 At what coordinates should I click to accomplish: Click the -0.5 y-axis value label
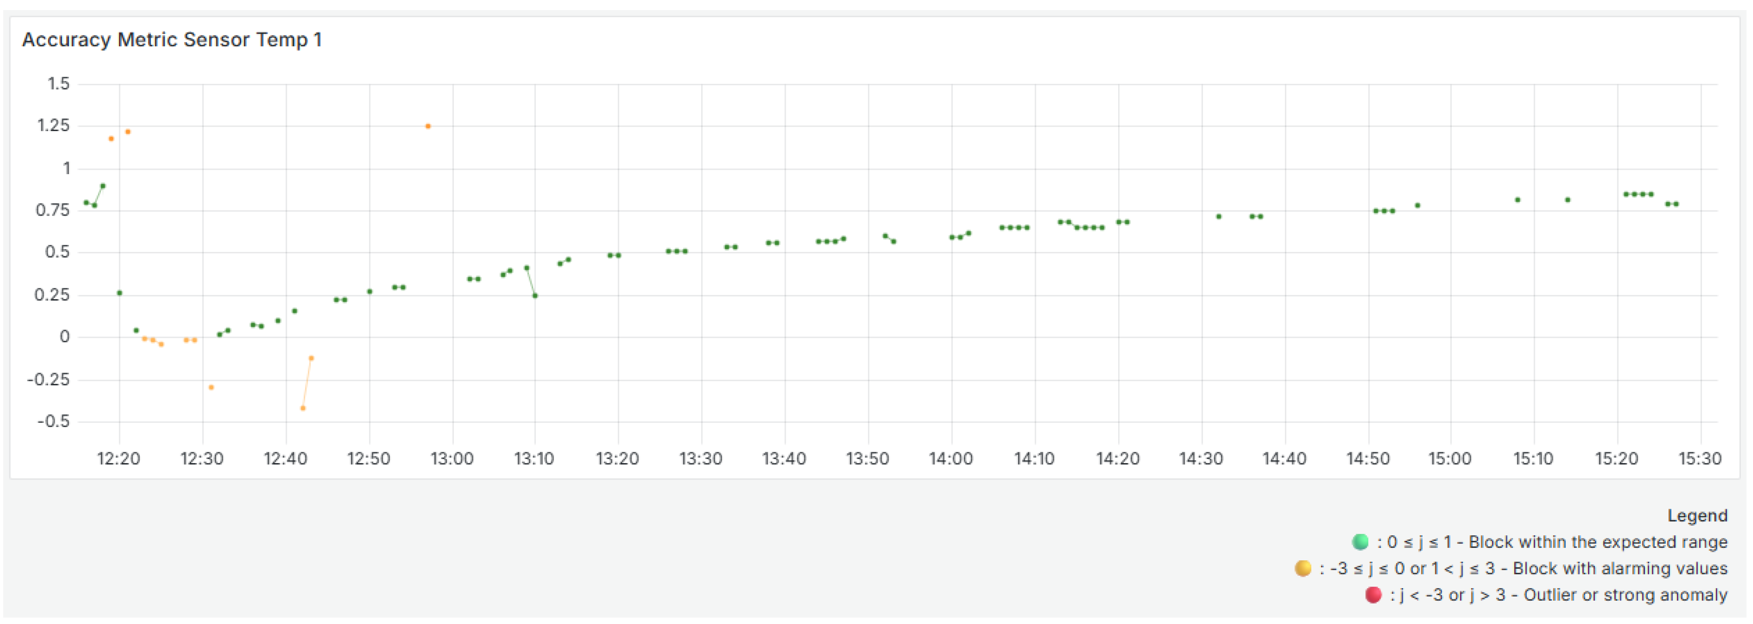pyautogui.click(x=53, y=421)
